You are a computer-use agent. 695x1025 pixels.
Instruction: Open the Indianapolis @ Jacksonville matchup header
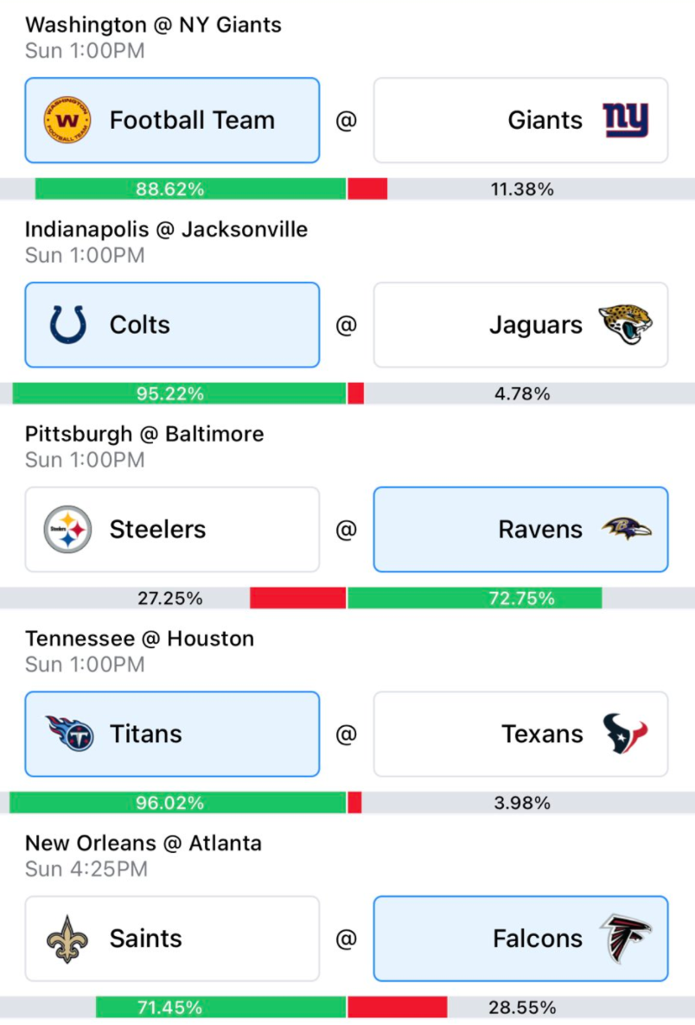click(x=166, y=229)
